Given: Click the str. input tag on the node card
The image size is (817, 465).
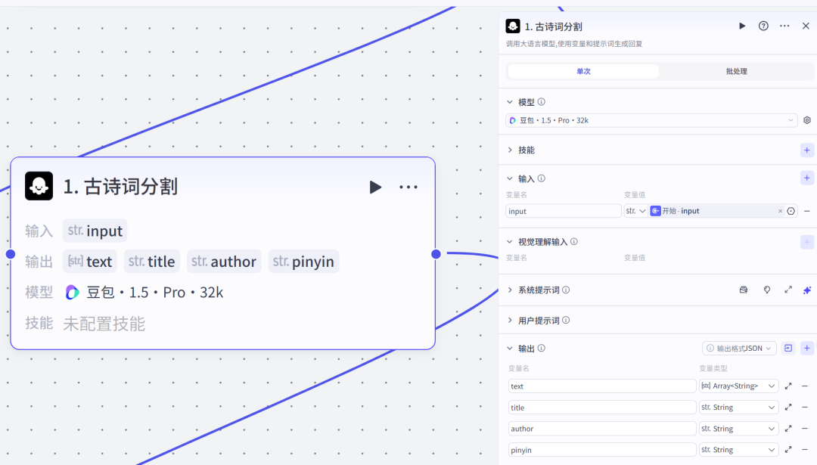Looking at the screenshot, I should pyautogui.click(x=95, y=231).
